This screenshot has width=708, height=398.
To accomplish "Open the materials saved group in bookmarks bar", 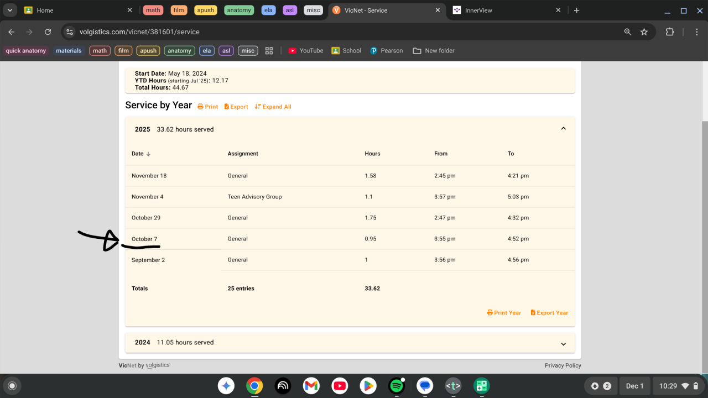I will (x=69, y=51).
